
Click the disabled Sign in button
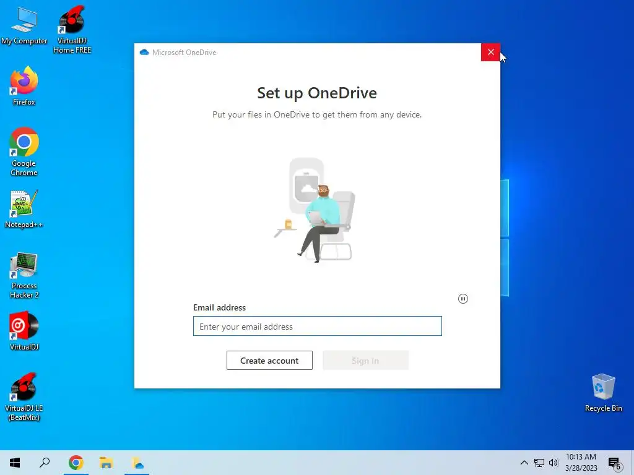(x=365, y=361)
